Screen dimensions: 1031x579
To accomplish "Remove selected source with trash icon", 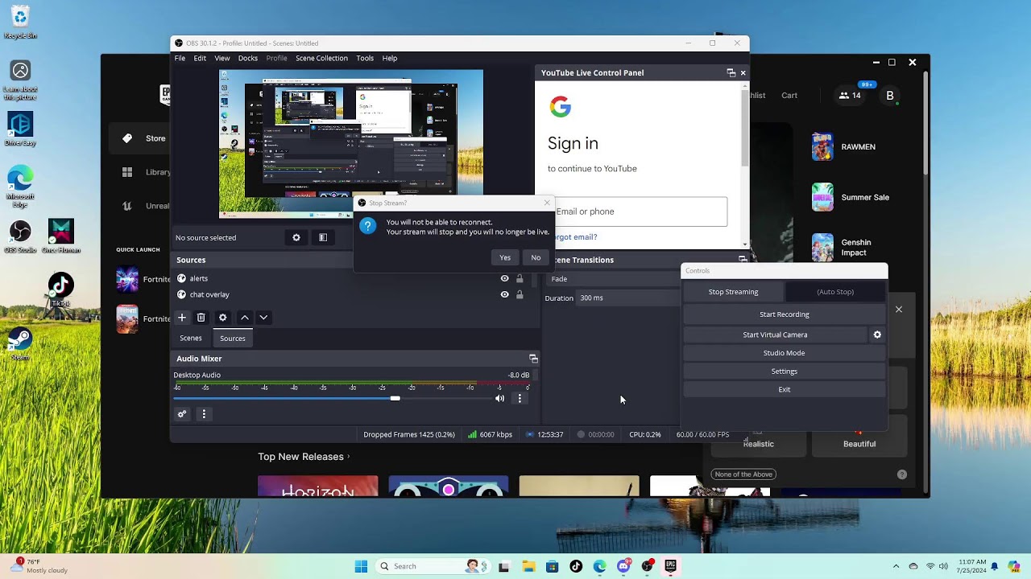I will (201, 318).
